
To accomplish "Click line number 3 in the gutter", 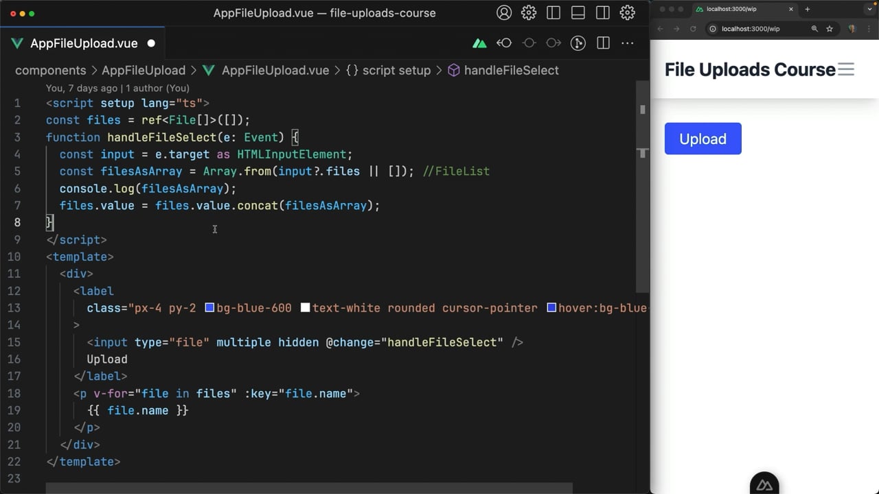I will 17,137.
